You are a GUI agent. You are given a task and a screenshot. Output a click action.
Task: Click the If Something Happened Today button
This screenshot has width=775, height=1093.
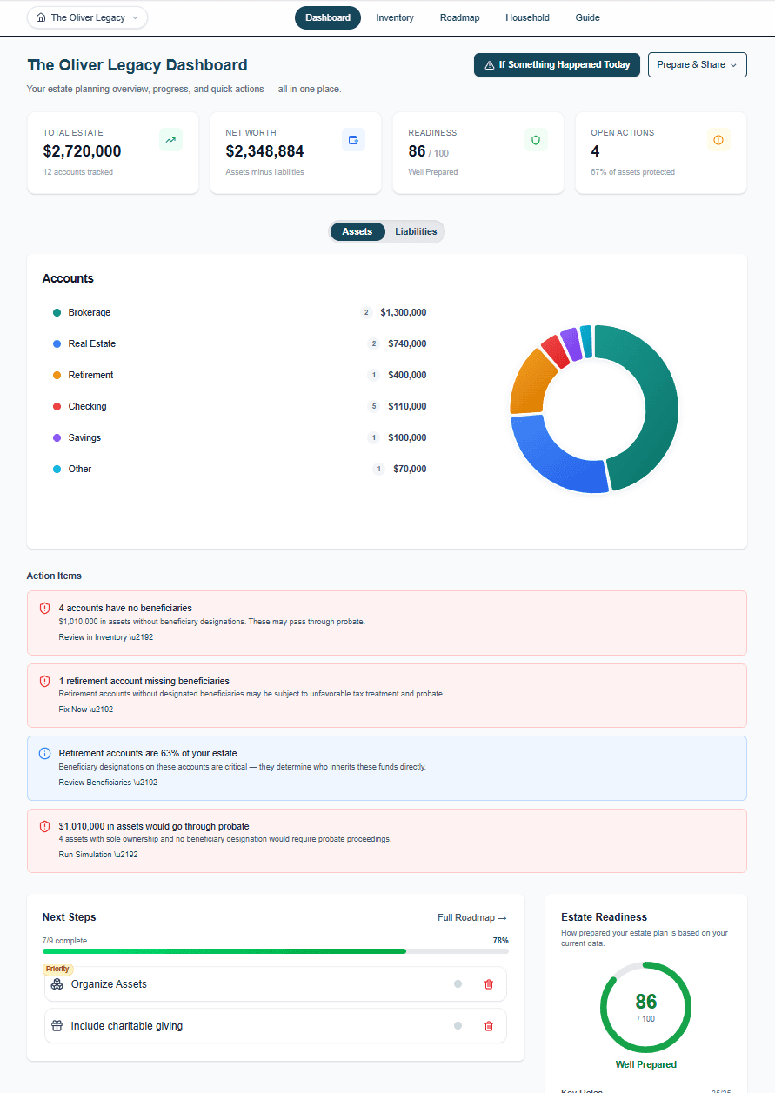coord(558,65)
